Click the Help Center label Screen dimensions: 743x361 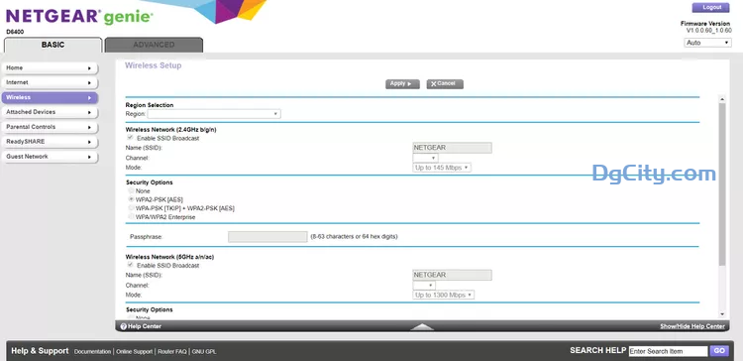click(144, 326)
